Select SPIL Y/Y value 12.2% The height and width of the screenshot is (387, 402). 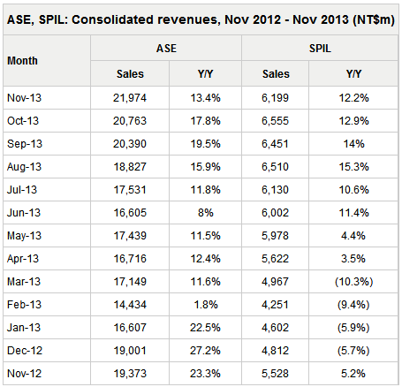pos(353,97)
